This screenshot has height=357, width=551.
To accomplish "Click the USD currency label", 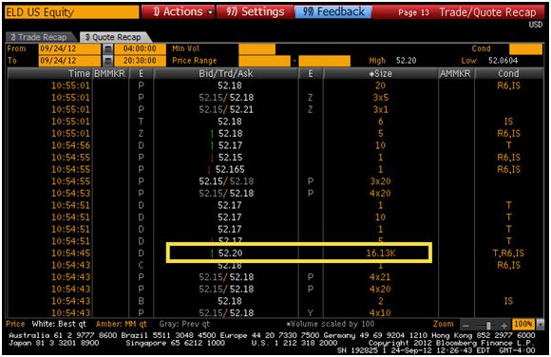I will coord(536,25).
